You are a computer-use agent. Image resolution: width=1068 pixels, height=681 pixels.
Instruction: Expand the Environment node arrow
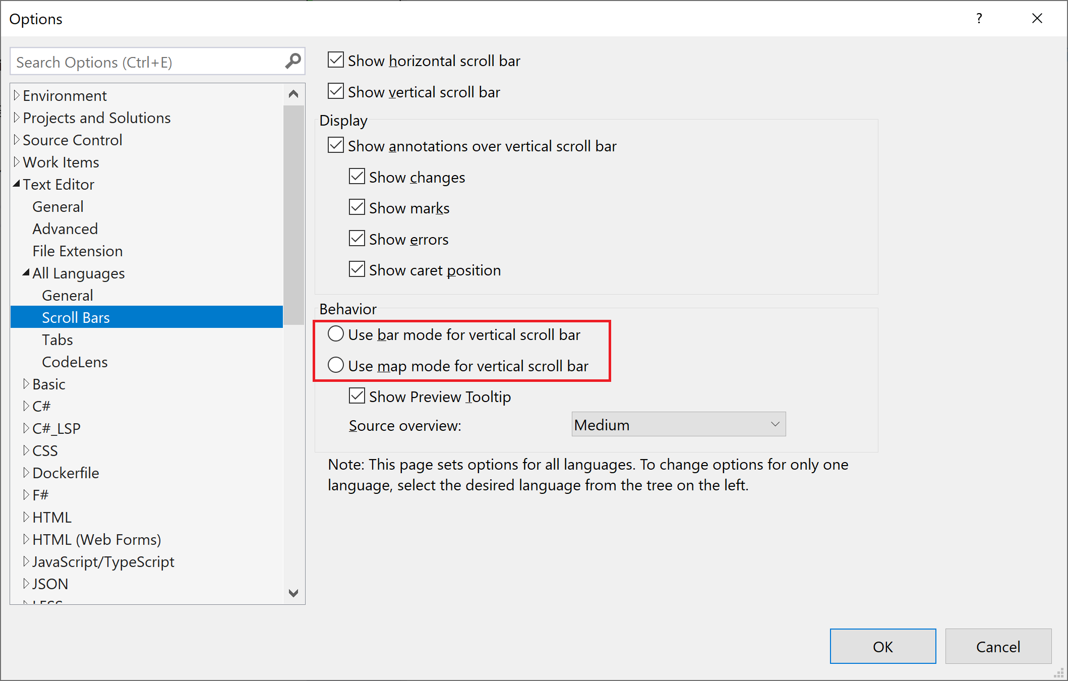click(17, 95)
